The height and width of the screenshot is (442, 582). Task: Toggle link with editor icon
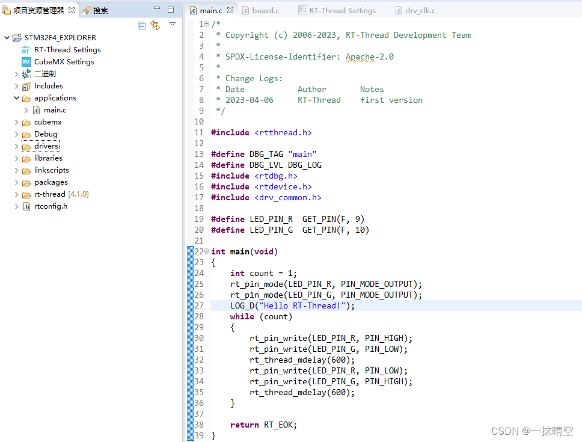(x=155, y=25)
